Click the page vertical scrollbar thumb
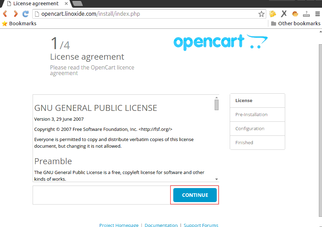 point(320,130)
